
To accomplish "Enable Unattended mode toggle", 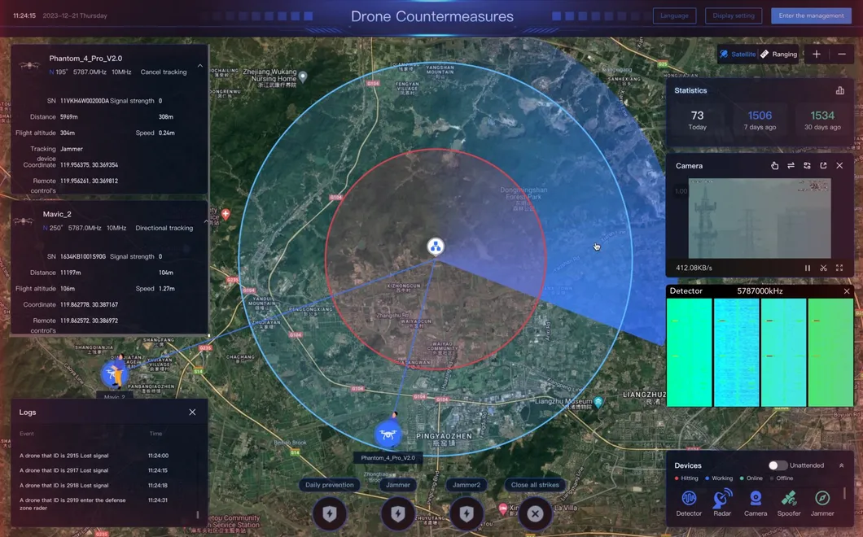I will click(778, 465).
